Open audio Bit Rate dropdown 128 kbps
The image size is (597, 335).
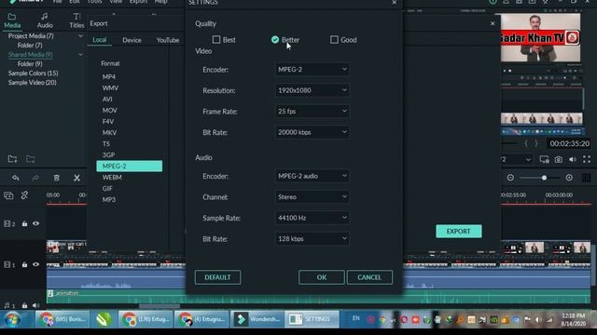(312, 238)
